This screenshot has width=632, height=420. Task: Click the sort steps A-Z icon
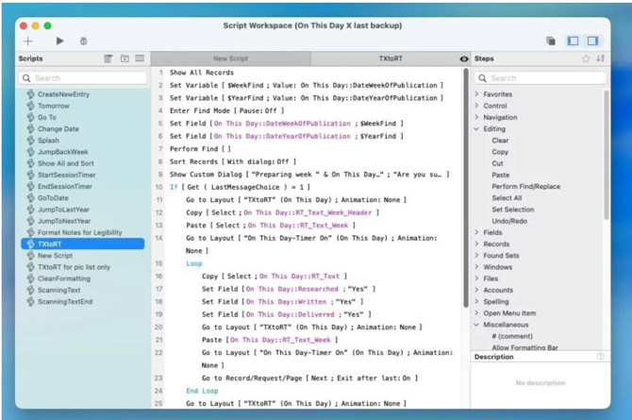pos(601,59)
